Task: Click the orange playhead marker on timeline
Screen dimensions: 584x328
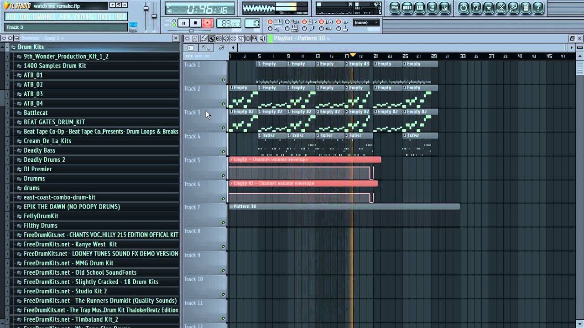Action: (x=353, y=55)
